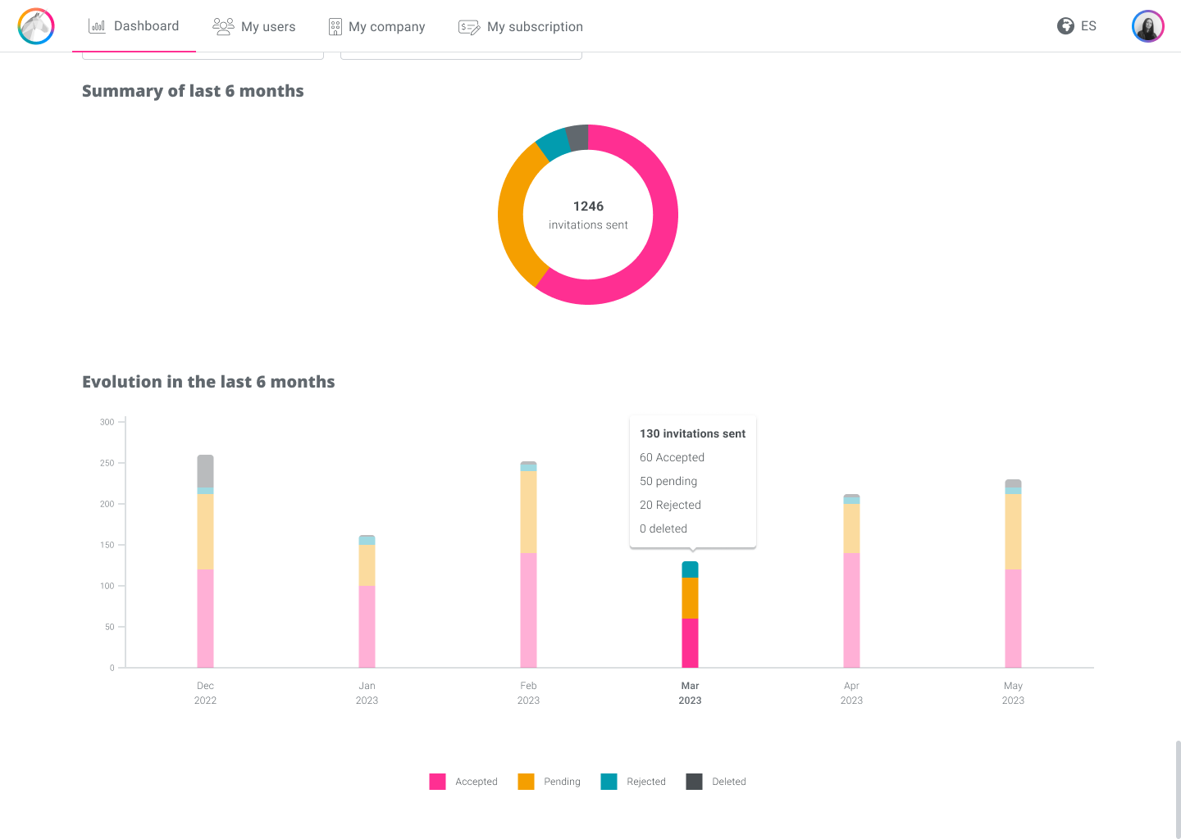Click the vertical page scrollbar
This screenshot has height=839, width=1181.
point(1178,790)
